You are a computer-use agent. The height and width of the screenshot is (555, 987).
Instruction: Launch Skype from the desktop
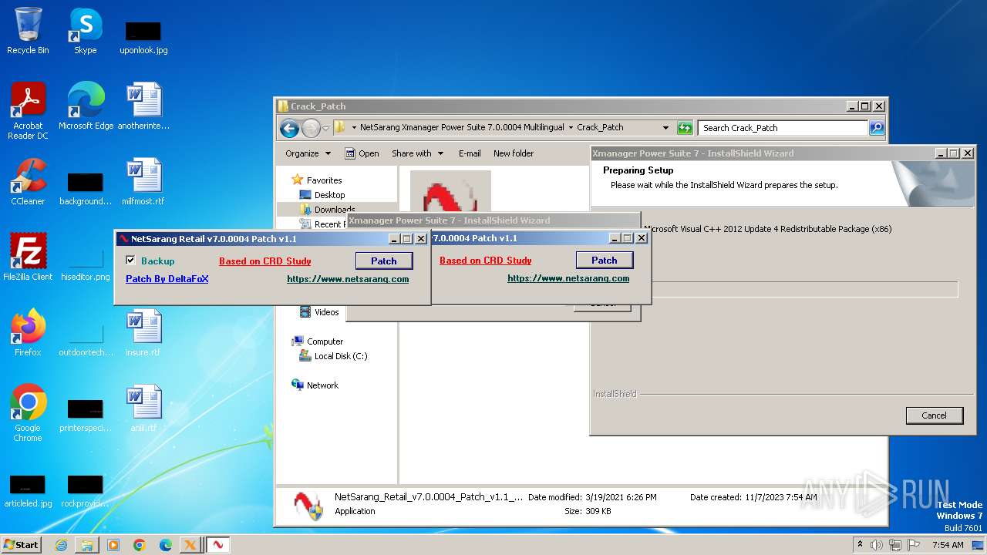(x=85, y=31)
